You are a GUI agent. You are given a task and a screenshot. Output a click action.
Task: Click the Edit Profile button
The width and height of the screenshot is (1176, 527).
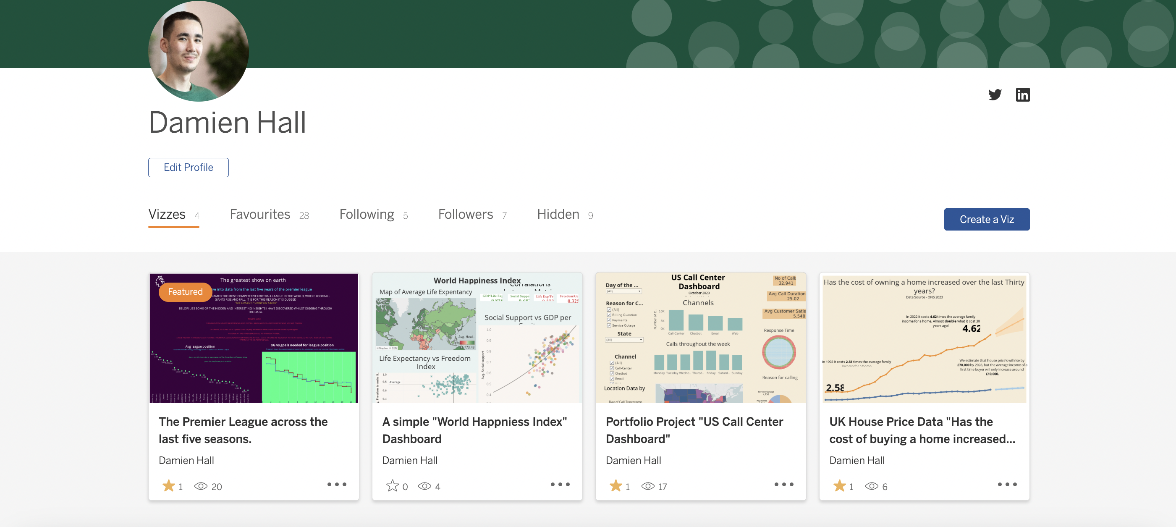coord(188,168)
